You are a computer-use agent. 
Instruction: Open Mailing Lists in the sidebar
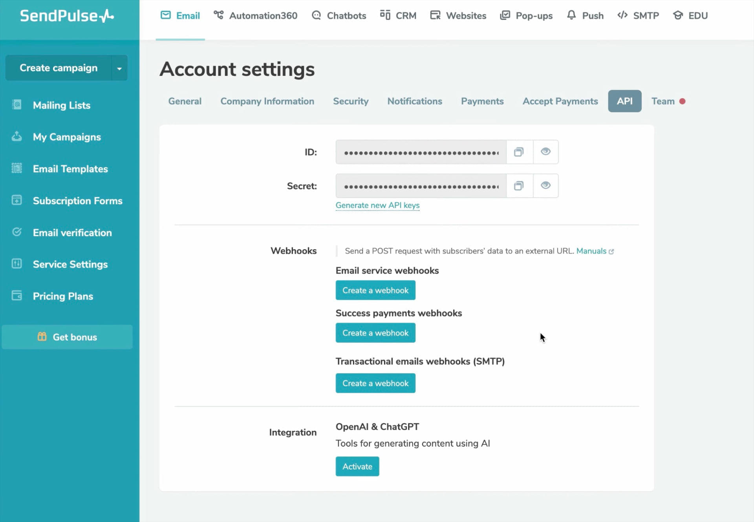[x=62, y=105]
